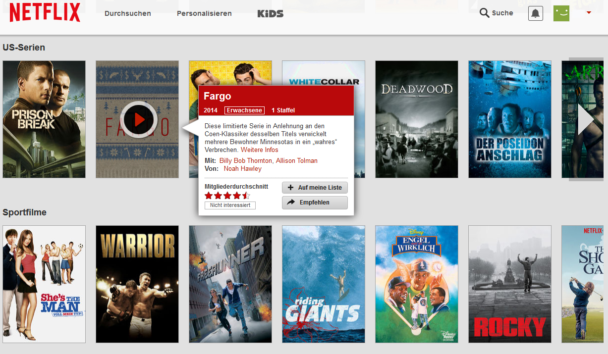The width and height of the screenshot is (608, 354).
Task: Open Der Poseidon Anschlag poster
Action: (510, 119)
